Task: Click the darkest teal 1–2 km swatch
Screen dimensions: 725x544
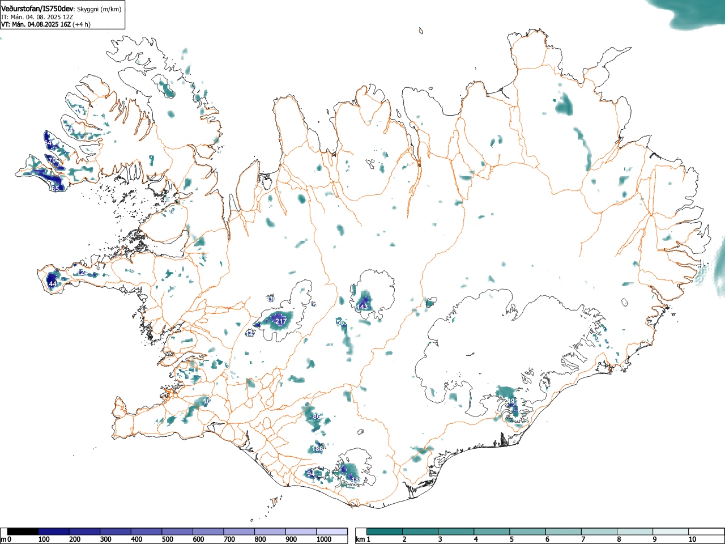Action: (385, 532)
